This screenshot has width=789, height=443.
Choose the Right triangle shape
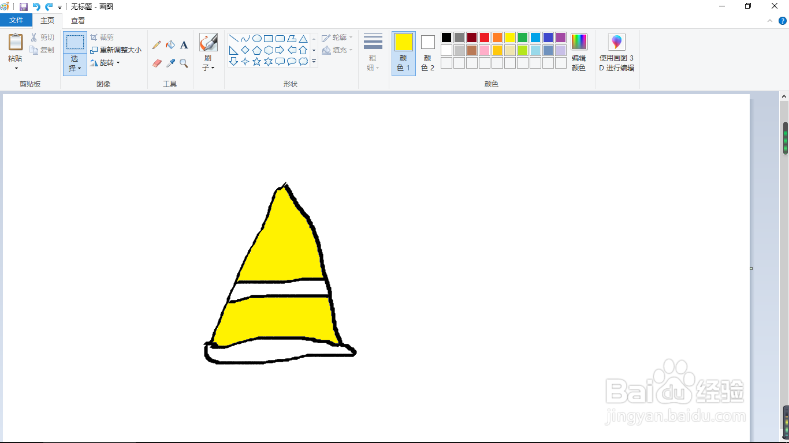234,50
